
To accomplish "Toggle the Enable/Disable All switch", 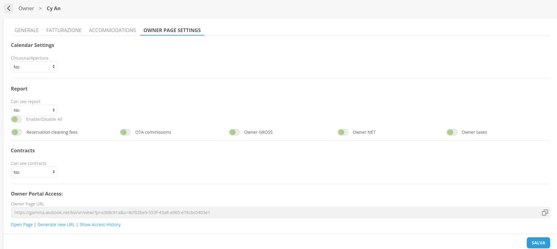I will pyautogui.click(x=16, y=119).
